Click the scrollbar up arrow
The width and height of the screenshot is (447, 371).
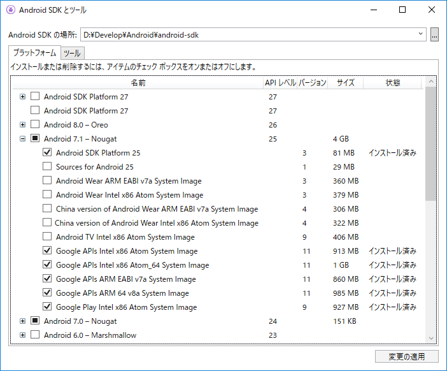430,82
